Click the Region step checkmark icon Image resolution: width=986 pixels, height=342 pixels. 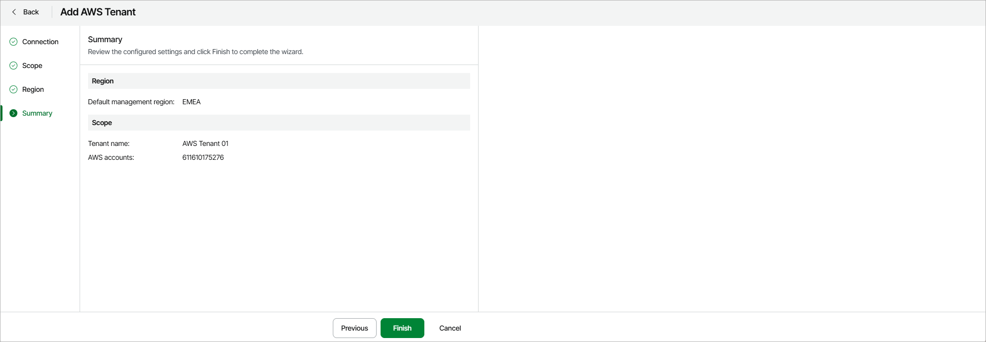pyautogui.click(x=13, y=89)
